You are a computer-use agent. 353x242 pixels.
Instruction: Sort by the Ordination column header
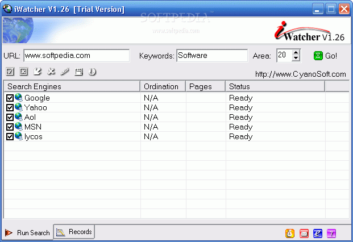pyautogui.click(x=163, y=86)
